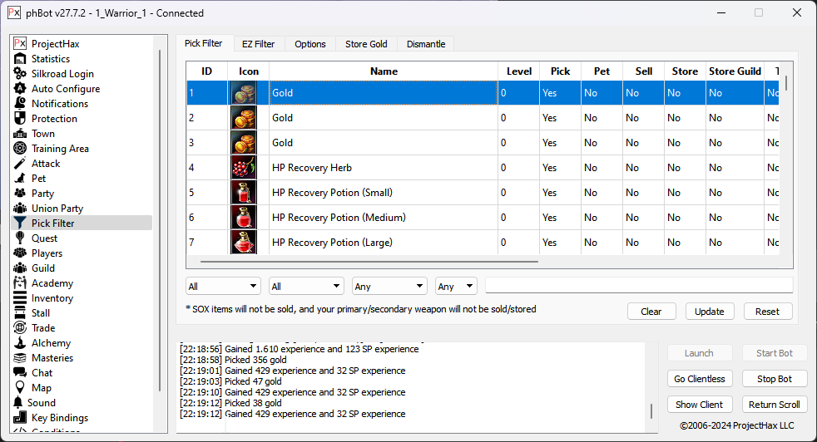Open the Silkroad Login section icon
This screenshot has width=817, height=442.
[21, 74]
